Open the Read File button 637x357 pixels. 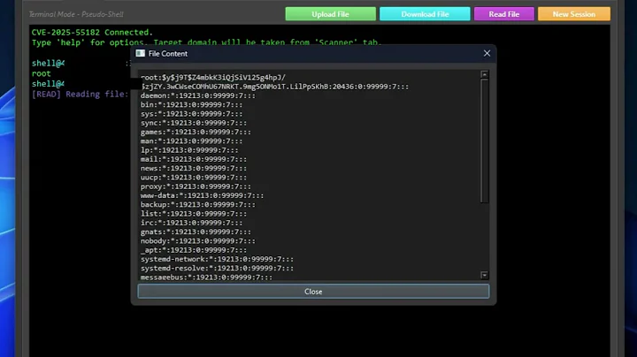pyautogui.click(x=503, y=14)
